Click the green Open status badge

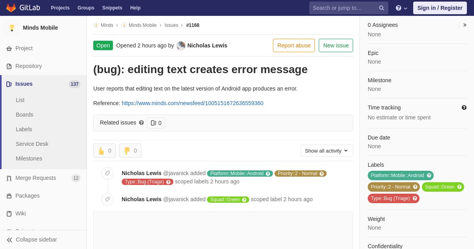tap(103, 45)
